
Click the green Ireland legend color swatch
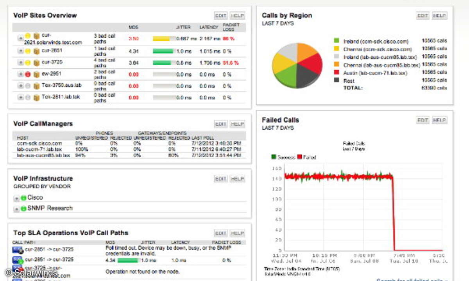click(336, 41)
